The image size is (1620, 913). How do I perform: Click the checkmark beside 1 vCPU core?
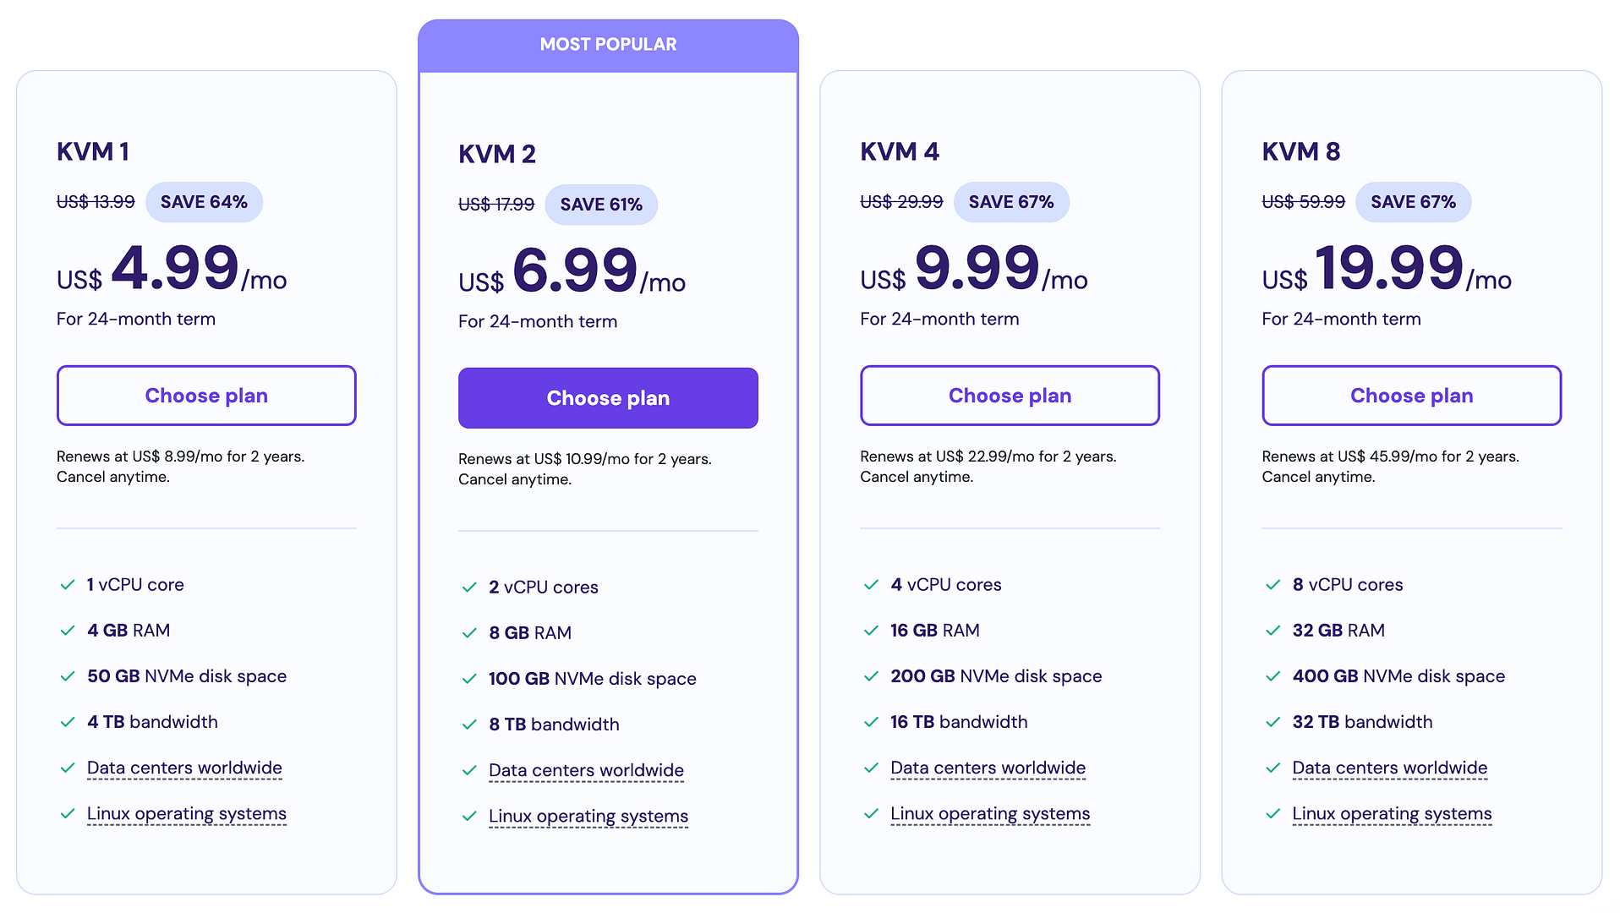click(x=67, y=584)
